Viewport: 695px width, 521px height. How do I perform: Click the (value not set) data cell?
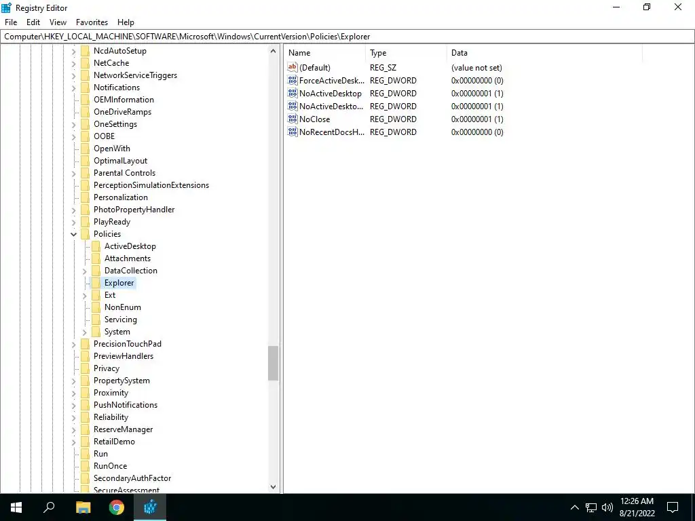[476, 68]
